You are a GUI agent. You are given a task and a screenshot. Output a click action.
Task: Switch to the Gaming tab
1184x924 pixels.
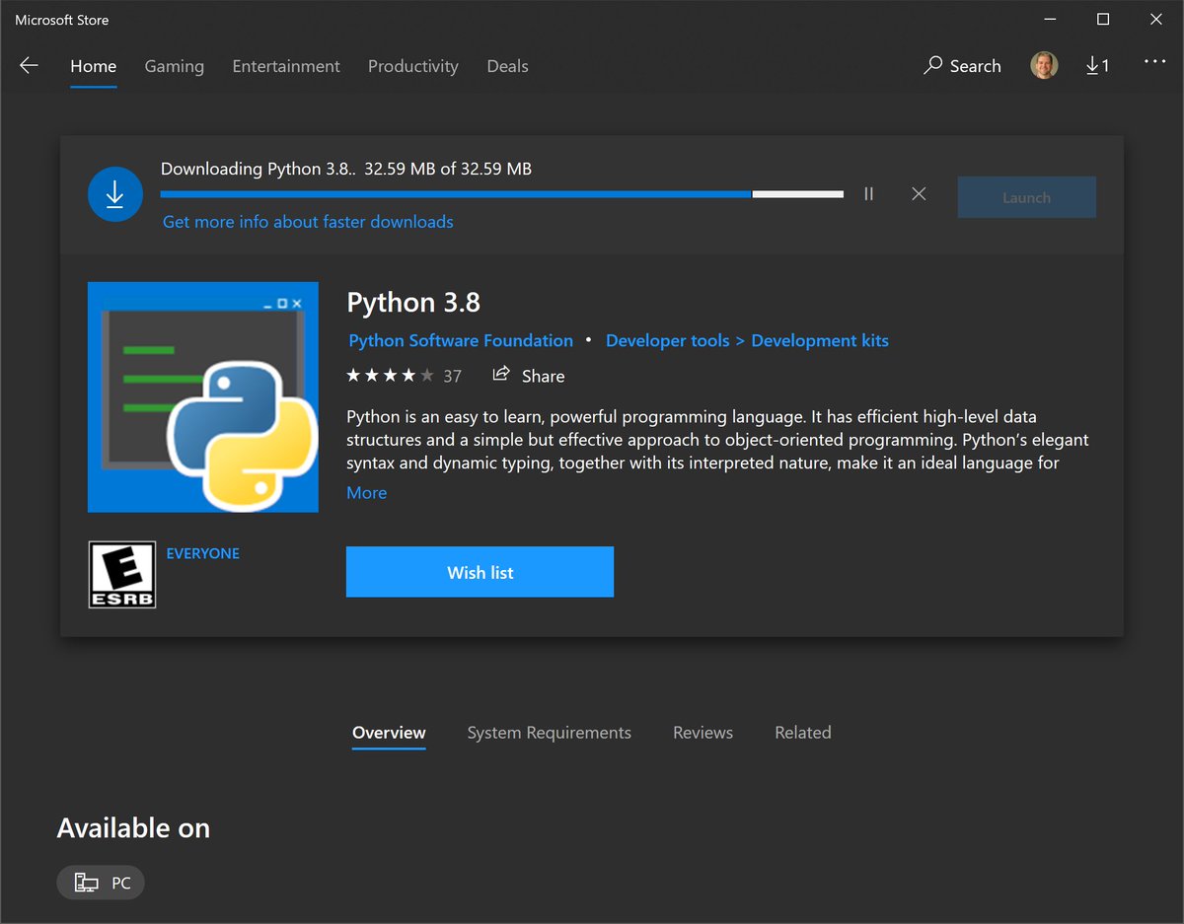(x=175, y=66)
